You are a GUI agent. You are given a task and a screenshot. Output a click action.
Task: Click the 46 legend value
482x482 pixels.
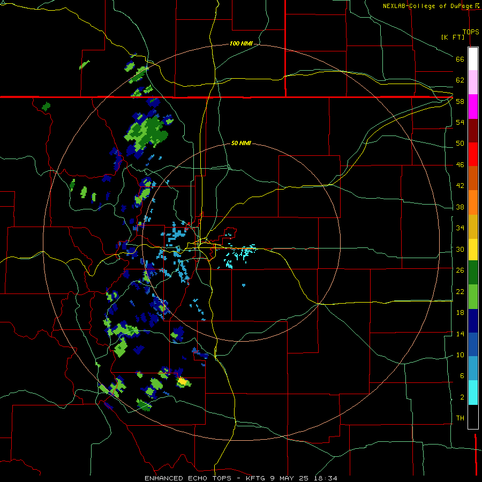pos(460,164)
